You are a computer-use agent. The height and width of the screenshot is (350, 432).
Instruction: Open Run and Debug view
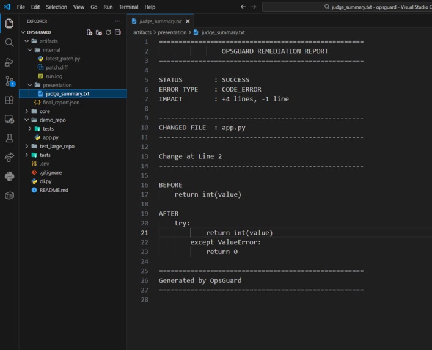[x=9, y=62]
